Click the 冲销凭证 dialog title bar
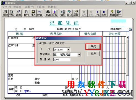Image resolution: width=136 pixels, height=100 pixels. point(69,38)
